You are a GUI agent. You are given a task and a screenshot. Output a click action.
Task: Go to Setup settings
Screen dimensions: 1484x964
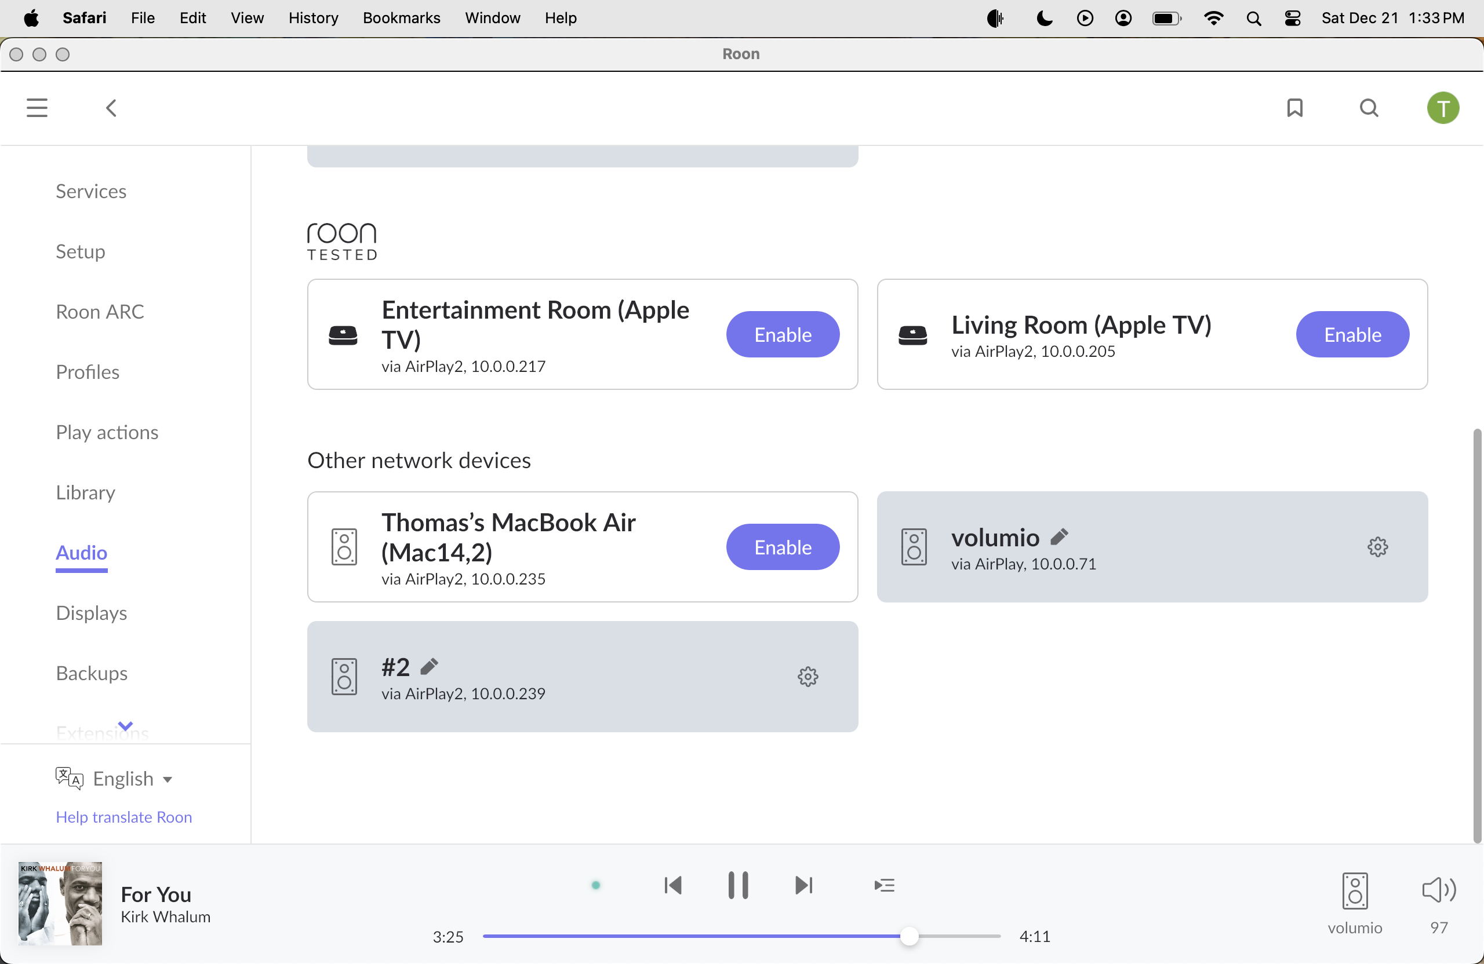click(81, 251)
